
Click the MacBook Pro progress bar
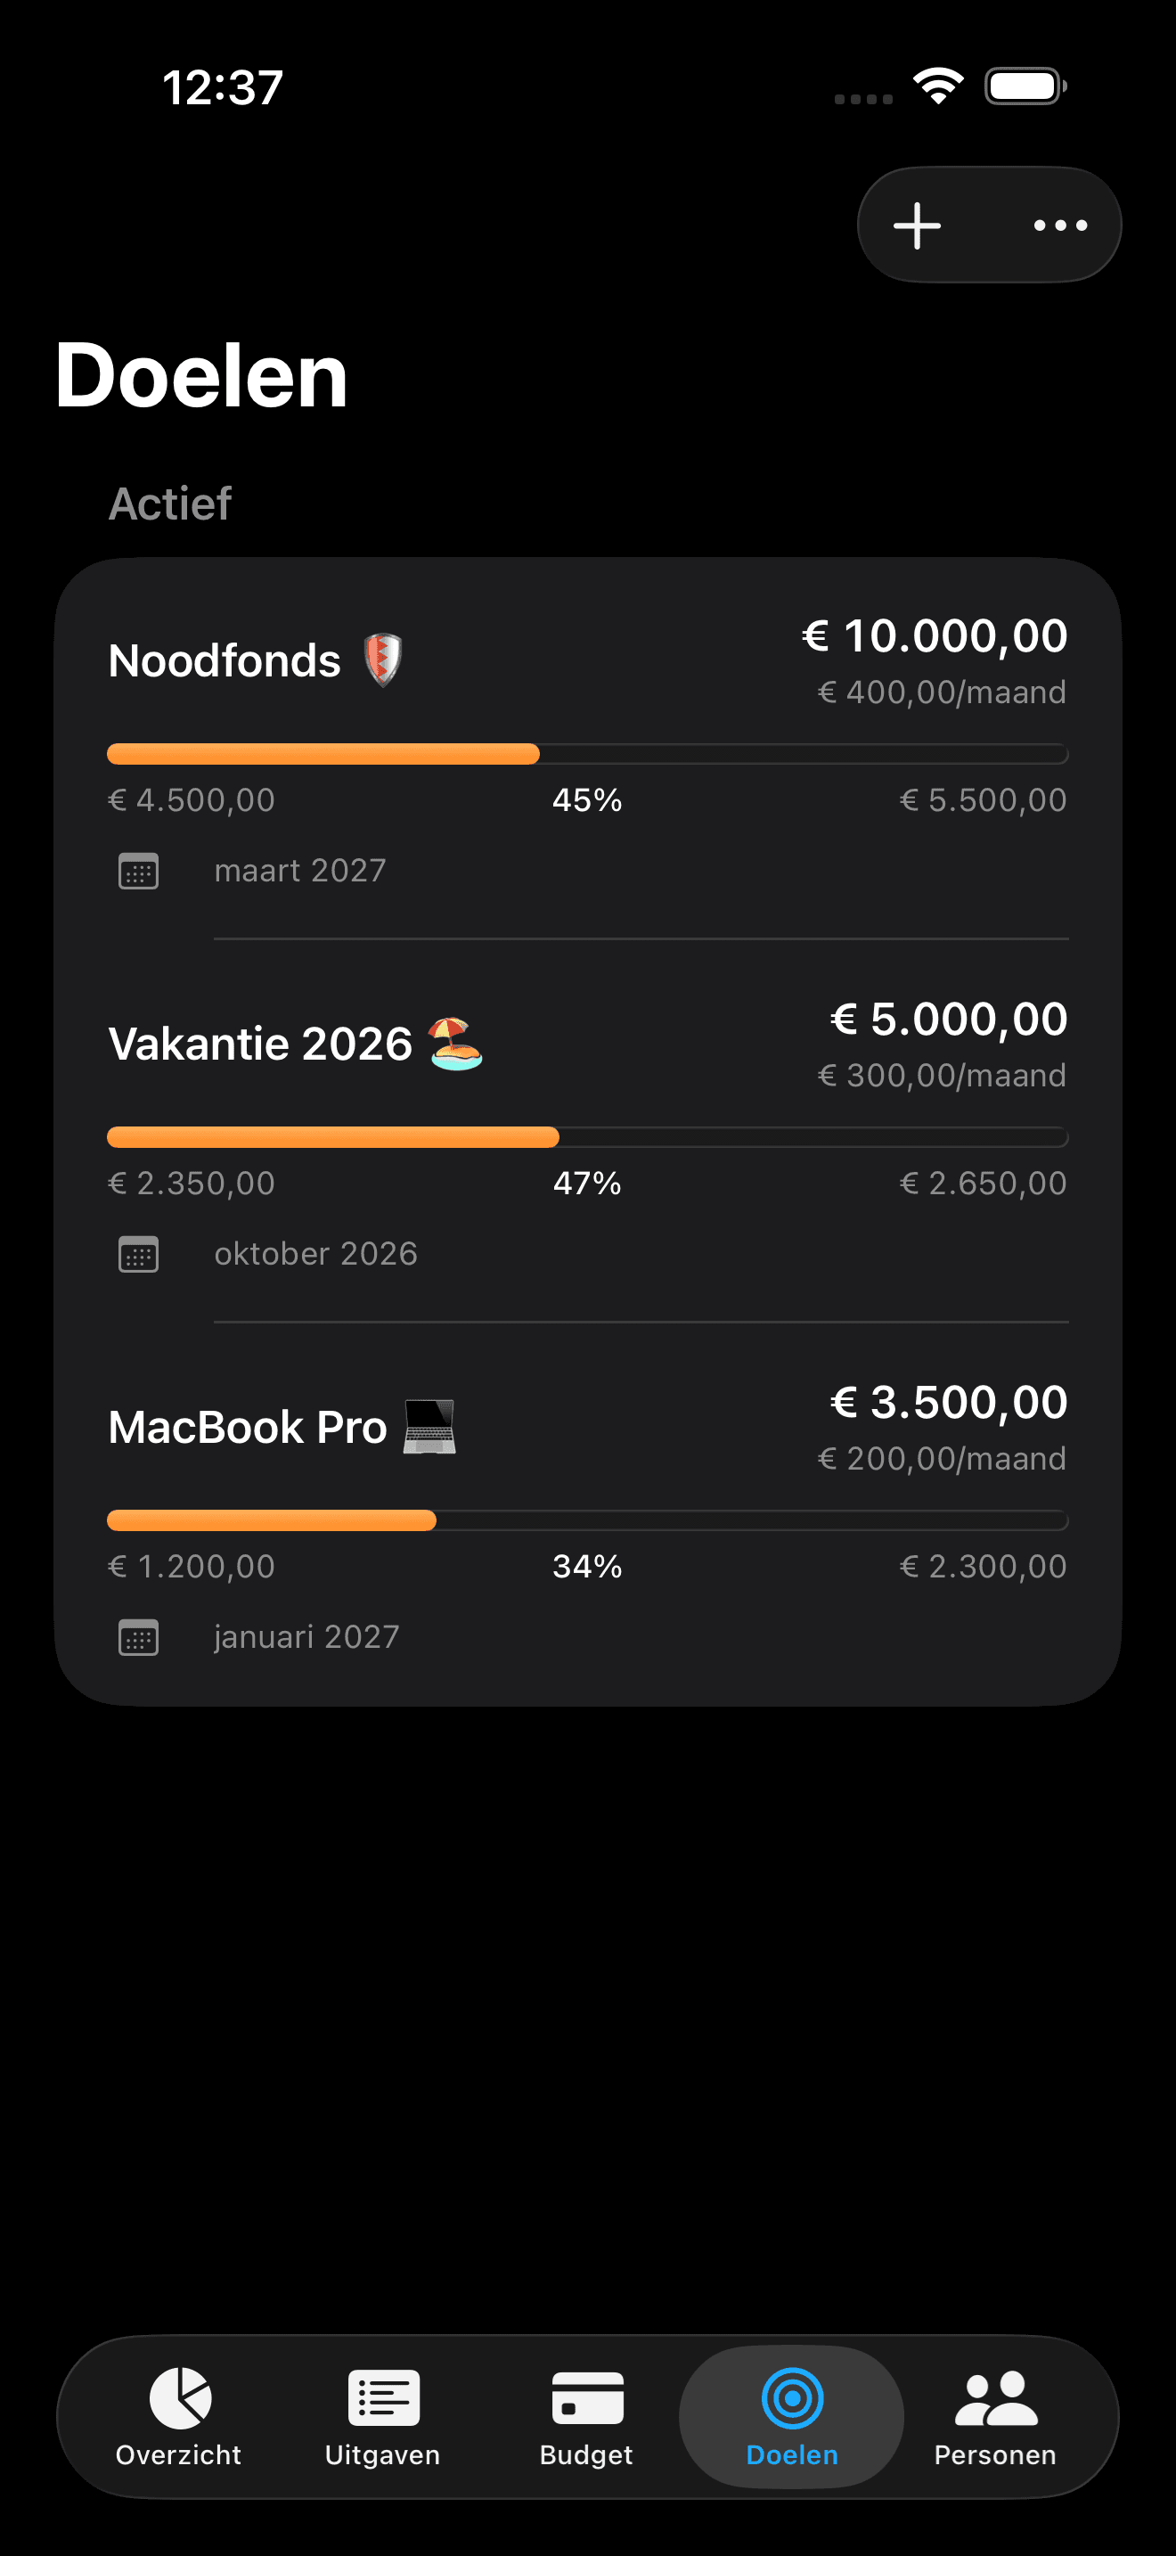pos(272,1520)
